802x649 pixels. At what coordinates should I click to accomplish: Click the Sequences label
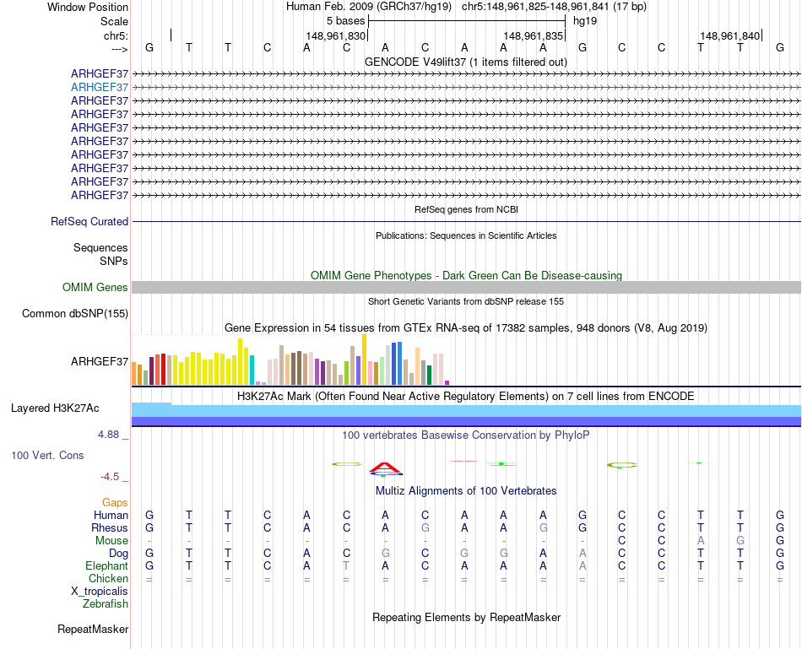[x=100, y=247]
